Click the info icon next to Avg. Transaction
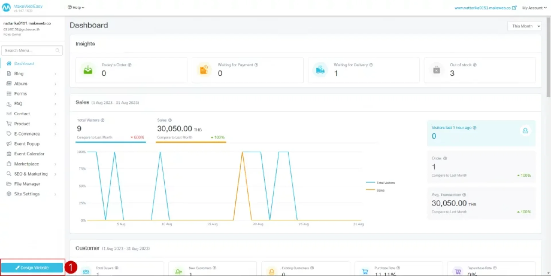Screen dimensions: 551x276 [464, 195]
